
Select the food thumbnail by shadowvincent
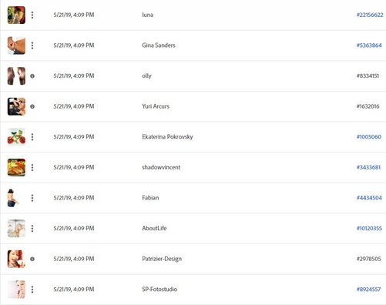tap(16, 167)
